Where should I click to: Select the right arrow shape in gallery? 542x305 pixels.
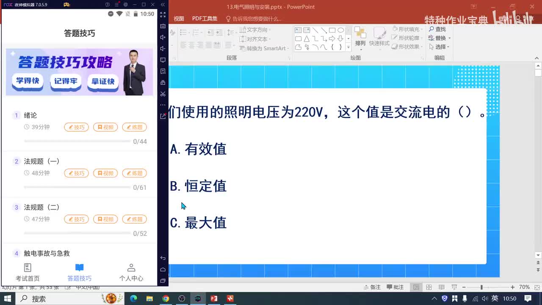[x=332, y=39]
